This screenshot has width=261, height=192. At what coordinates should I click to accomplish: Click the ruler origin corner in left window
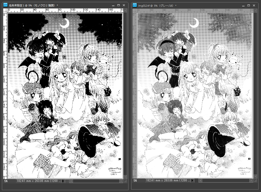6,10
